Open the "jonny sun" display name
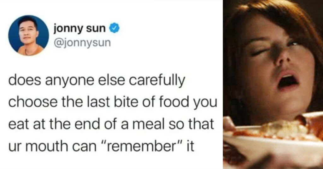323x169 pixels. click(x=79, y=29)
